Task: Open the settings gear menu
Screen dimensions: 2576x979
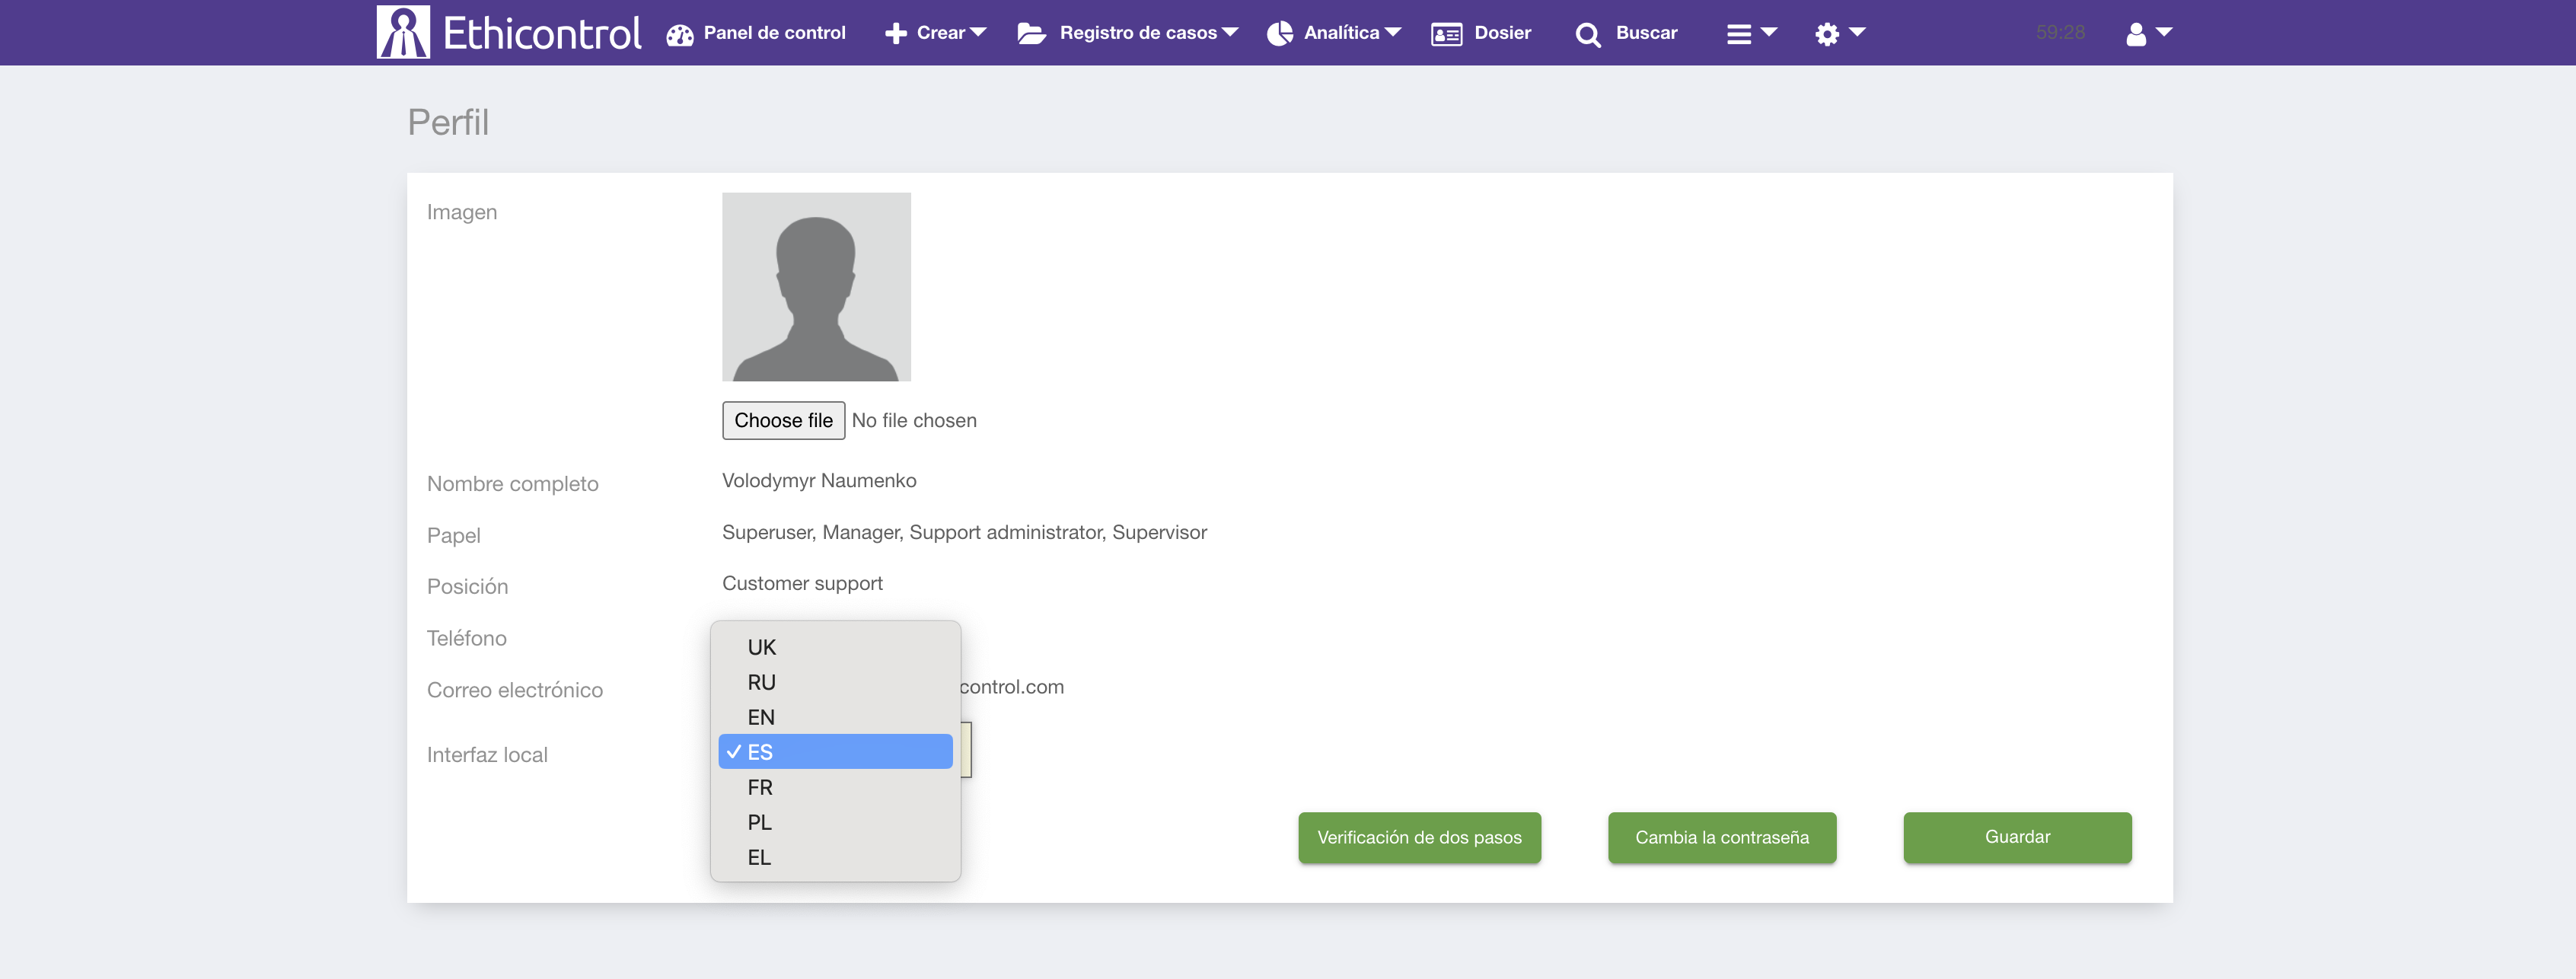Action: pos(1838,34)
